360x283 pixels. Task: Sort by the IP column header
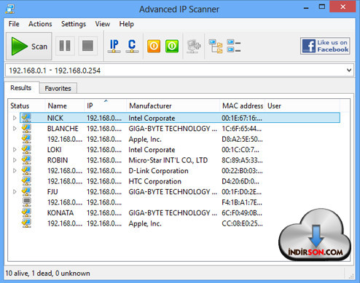click(106, 105)
